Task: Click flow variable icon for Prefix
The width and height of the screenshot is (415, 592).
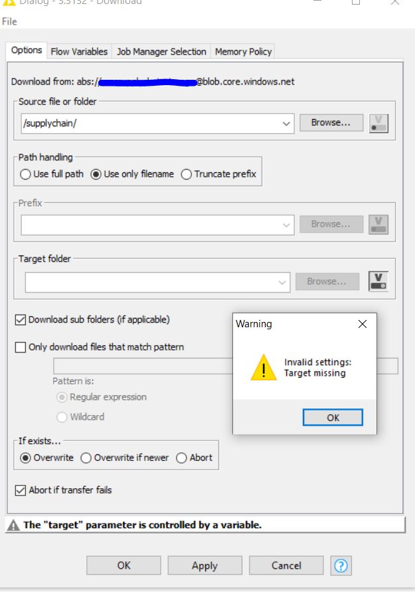Action: [378, 225]
